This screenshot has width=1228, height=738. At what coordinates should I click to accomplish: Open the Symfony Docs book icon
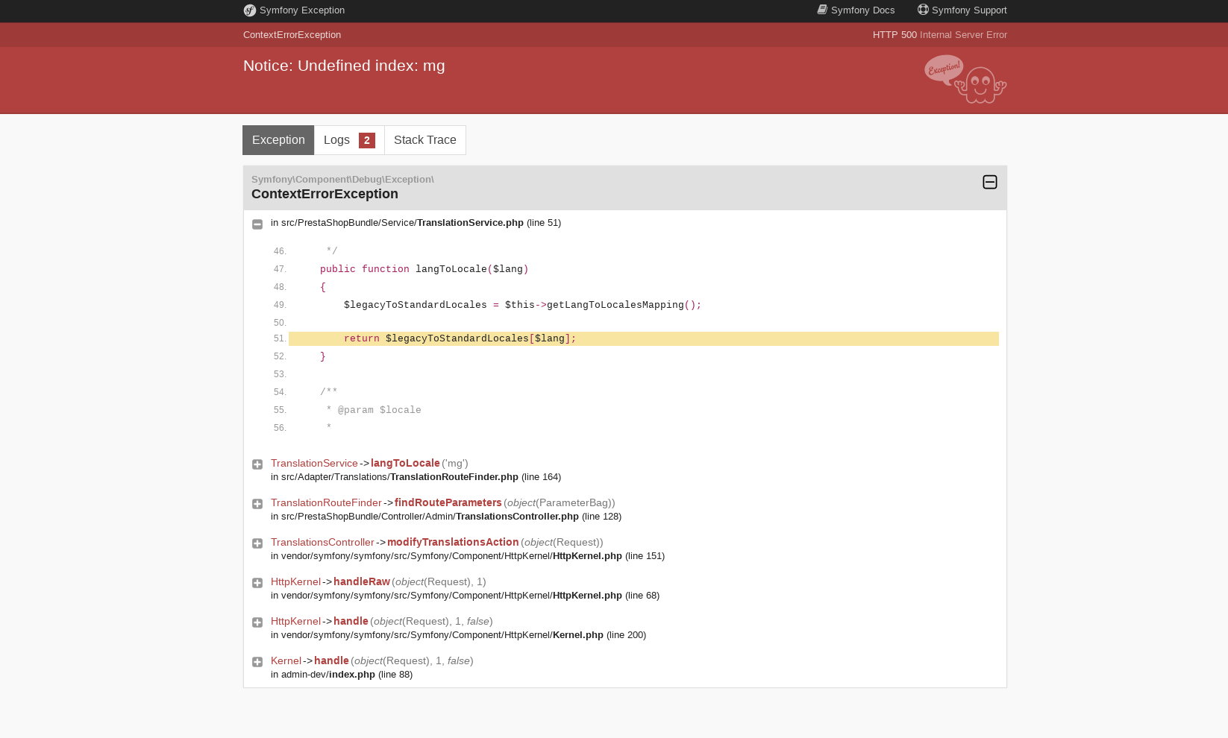tap(822, 10)
